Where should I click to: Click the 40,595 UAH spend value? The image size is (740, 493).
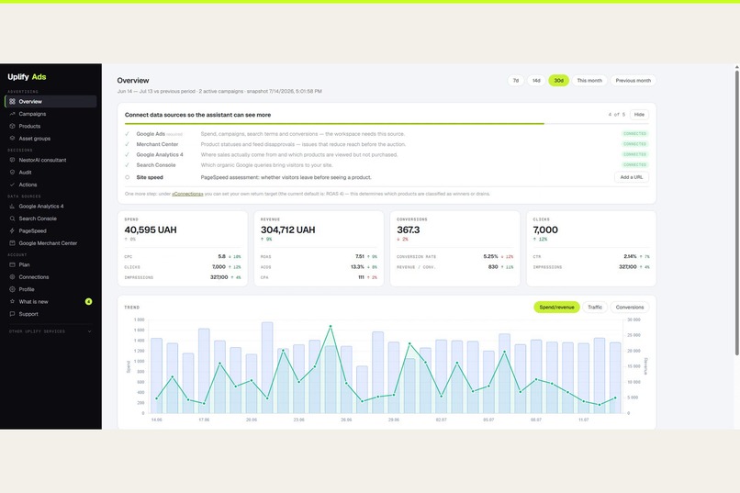(x=151, y=230)
